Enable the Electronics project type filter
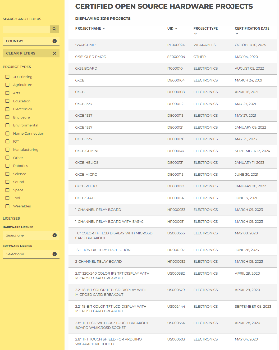 pyautogui.click(x=7, y=109)
